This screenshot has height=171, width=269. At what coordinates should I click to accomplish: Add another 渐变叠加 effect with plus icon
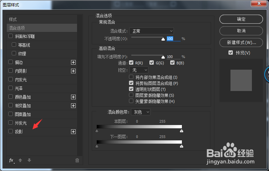click(73, 106)
